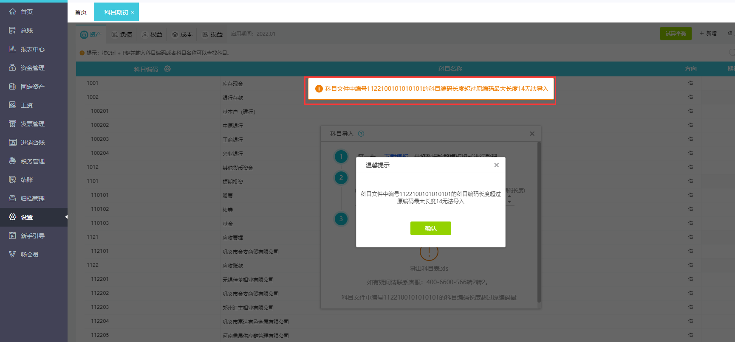Click the 科目名称 column header
This screenshot has width=735, height=342.
pyautogui.click(x=450, y=69)
